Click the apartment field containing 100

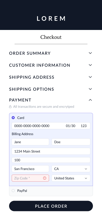(51, 160)
